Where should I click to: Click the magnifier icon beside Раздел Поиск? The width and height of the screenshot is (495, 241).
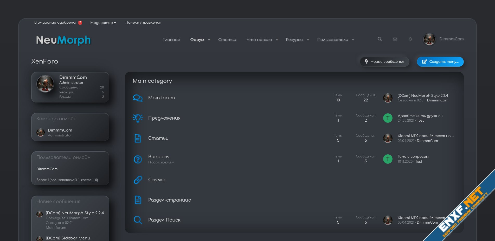pyautogui.click(x=138, y=220)
